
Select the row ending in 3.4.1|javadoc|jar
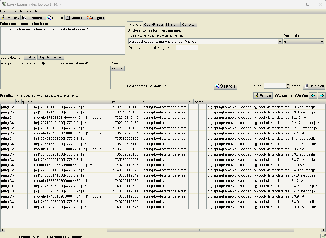point(163,144)
